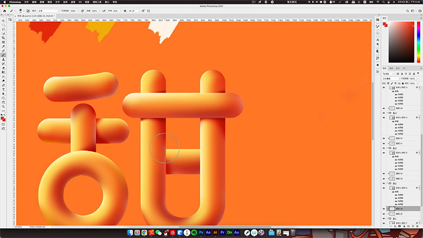The height and width of the screenshot is (238, 423).
Task: Select layer 图层 30 thumbnail
Action: pyautogui.click(x=392, y=179)
